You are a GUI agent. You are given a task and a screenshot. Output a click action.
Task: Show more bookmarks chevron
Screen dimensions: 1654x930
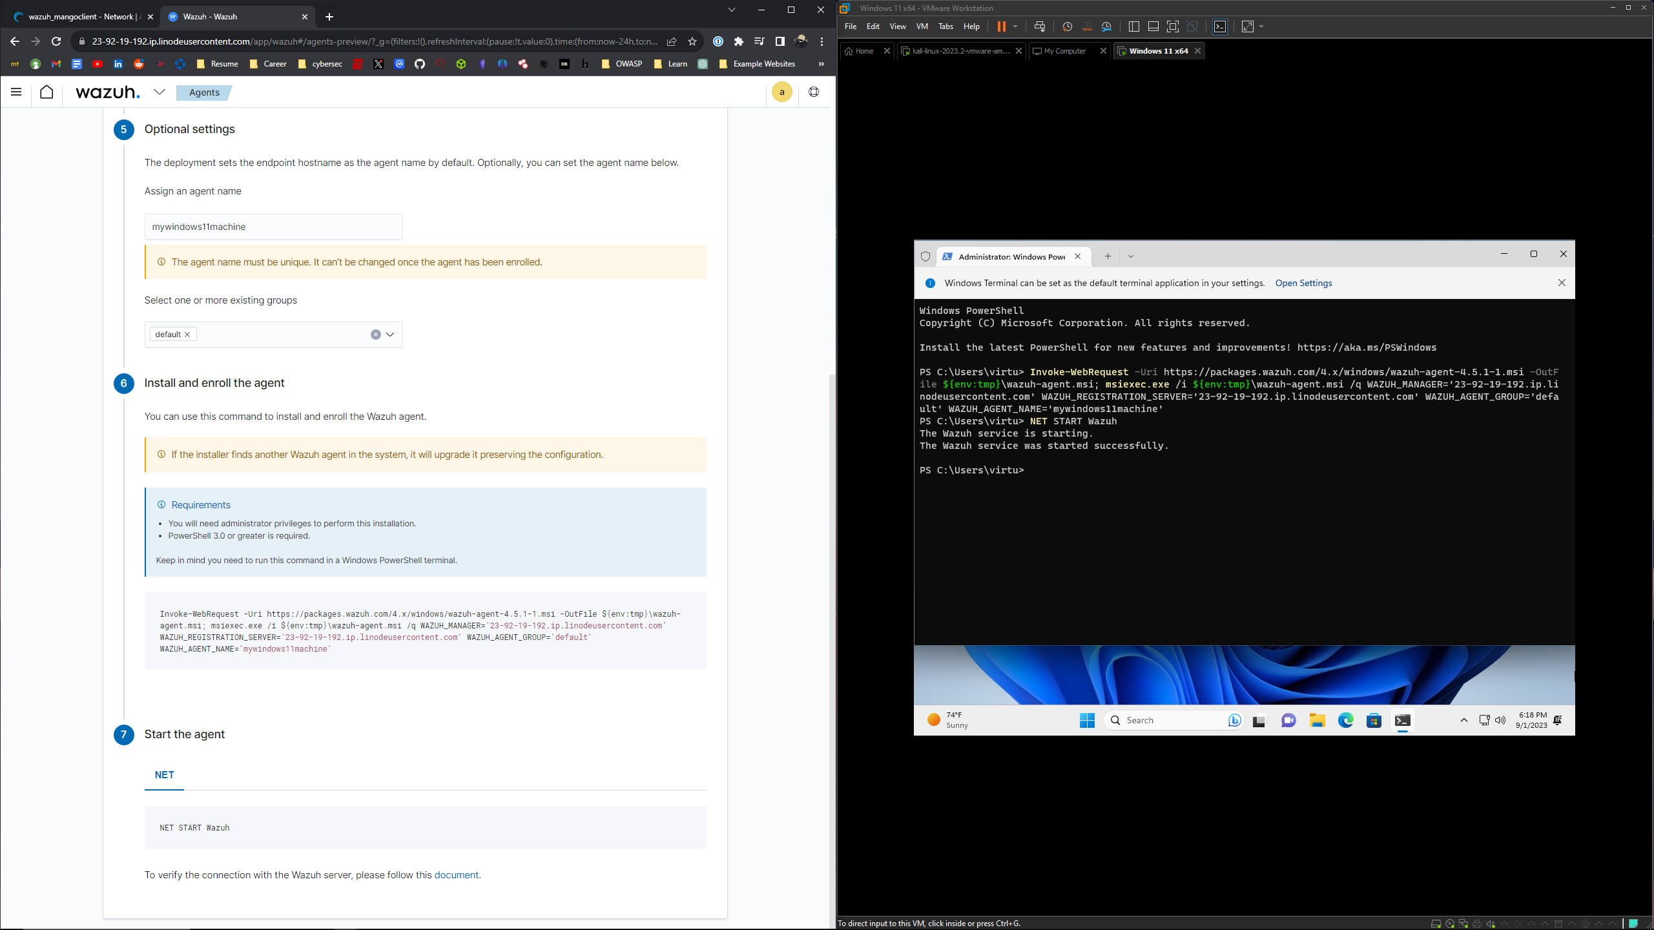(822, 64)
